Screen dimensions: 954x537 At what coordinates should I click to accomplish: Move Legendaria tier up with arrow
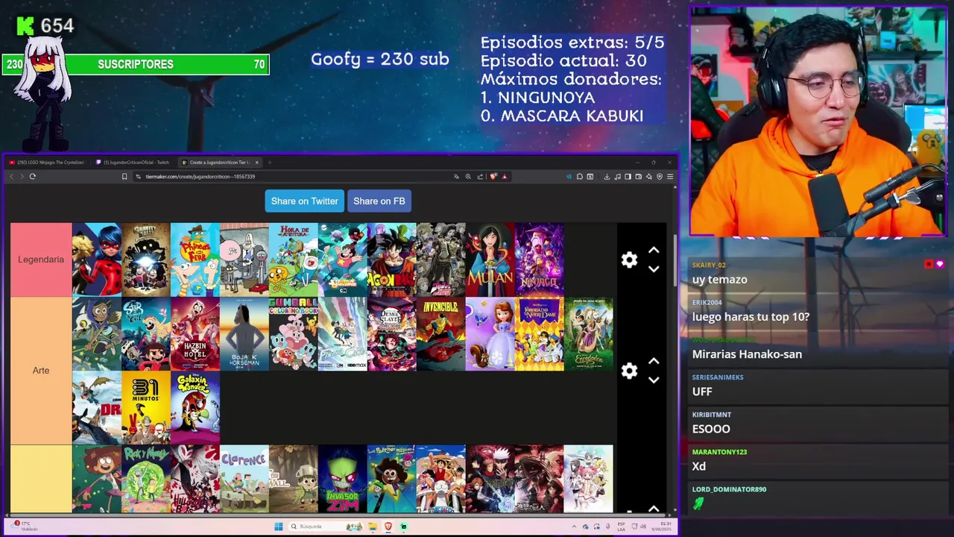(654, 251)
